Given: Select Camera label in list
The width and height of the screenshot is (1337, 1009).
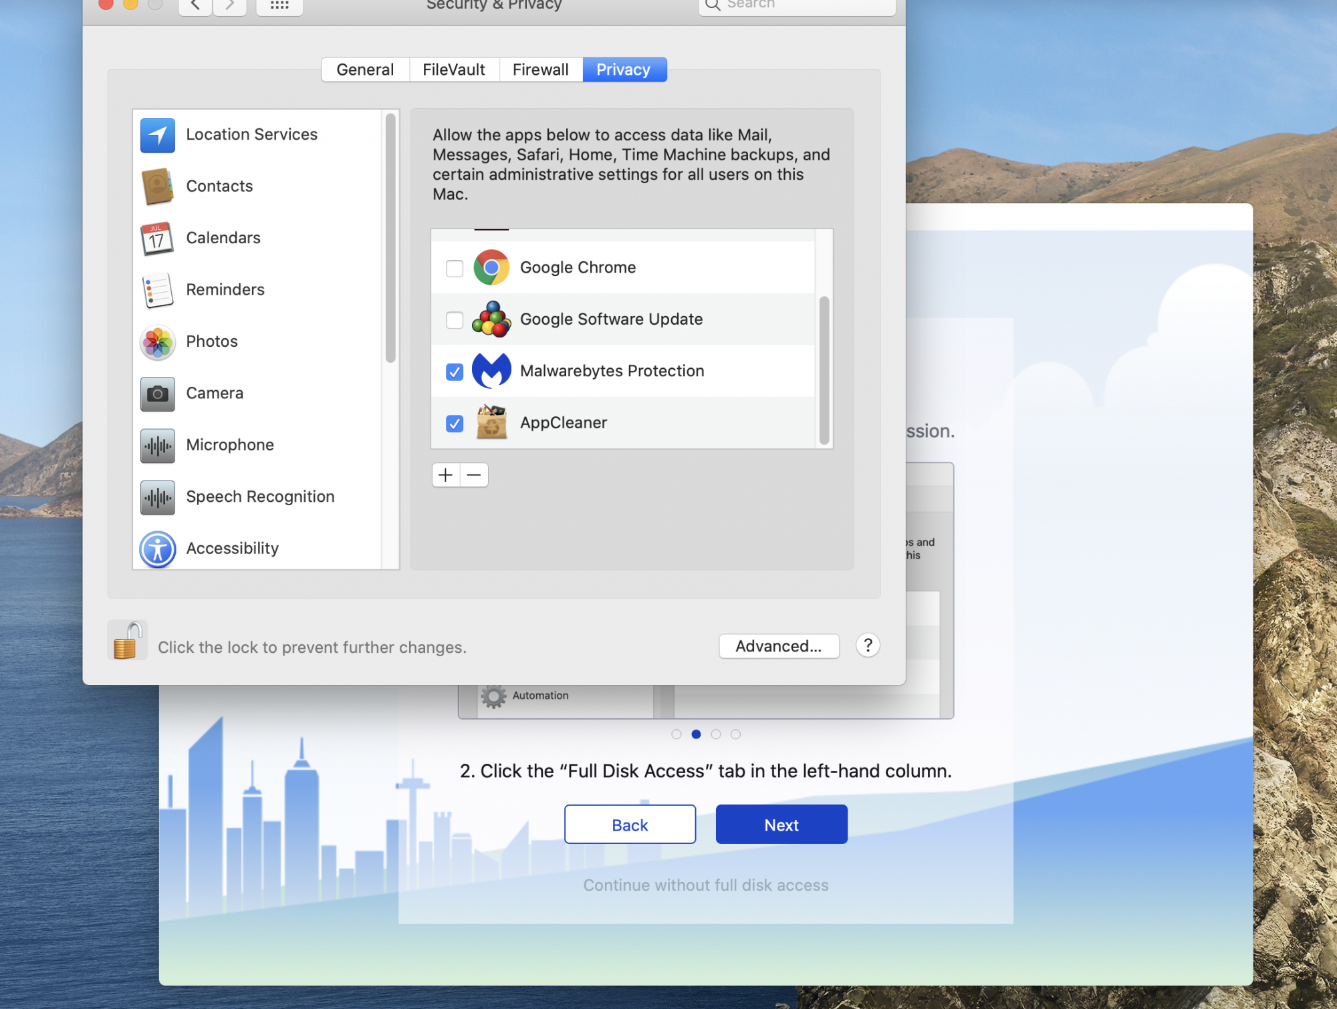Looking at the screenshot, I should 215,393.
